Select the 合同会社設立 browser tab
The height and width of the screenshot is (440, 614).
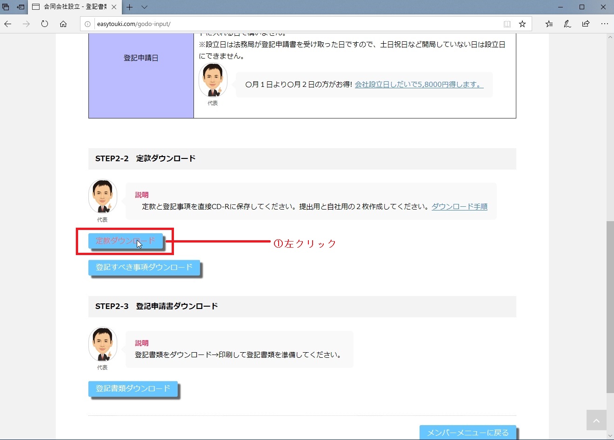tap(70, 7)
